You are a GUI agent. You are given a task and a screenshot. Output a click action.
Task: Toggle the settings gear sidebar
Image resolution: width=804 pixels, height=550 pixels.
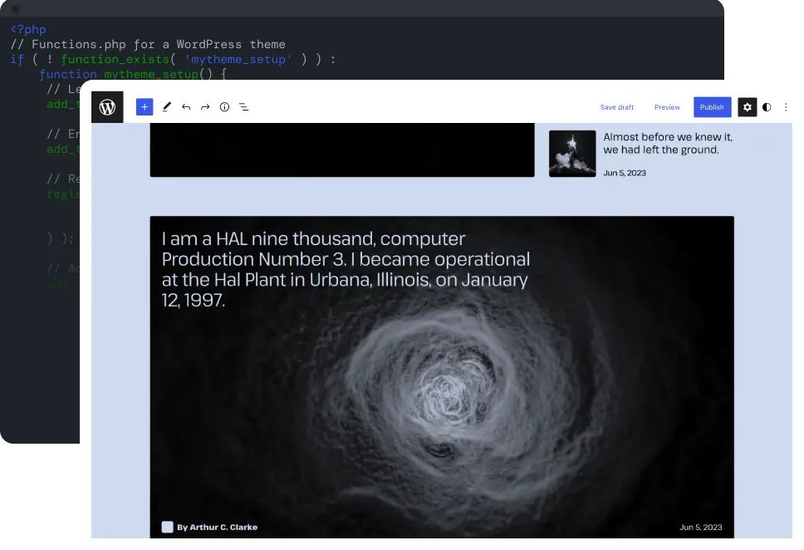coord(747,107)
